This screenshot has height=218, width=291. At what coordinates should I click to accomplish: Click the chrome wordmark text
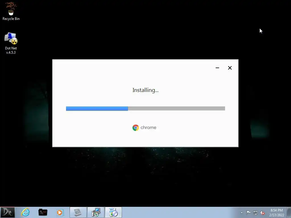point(148,127)
